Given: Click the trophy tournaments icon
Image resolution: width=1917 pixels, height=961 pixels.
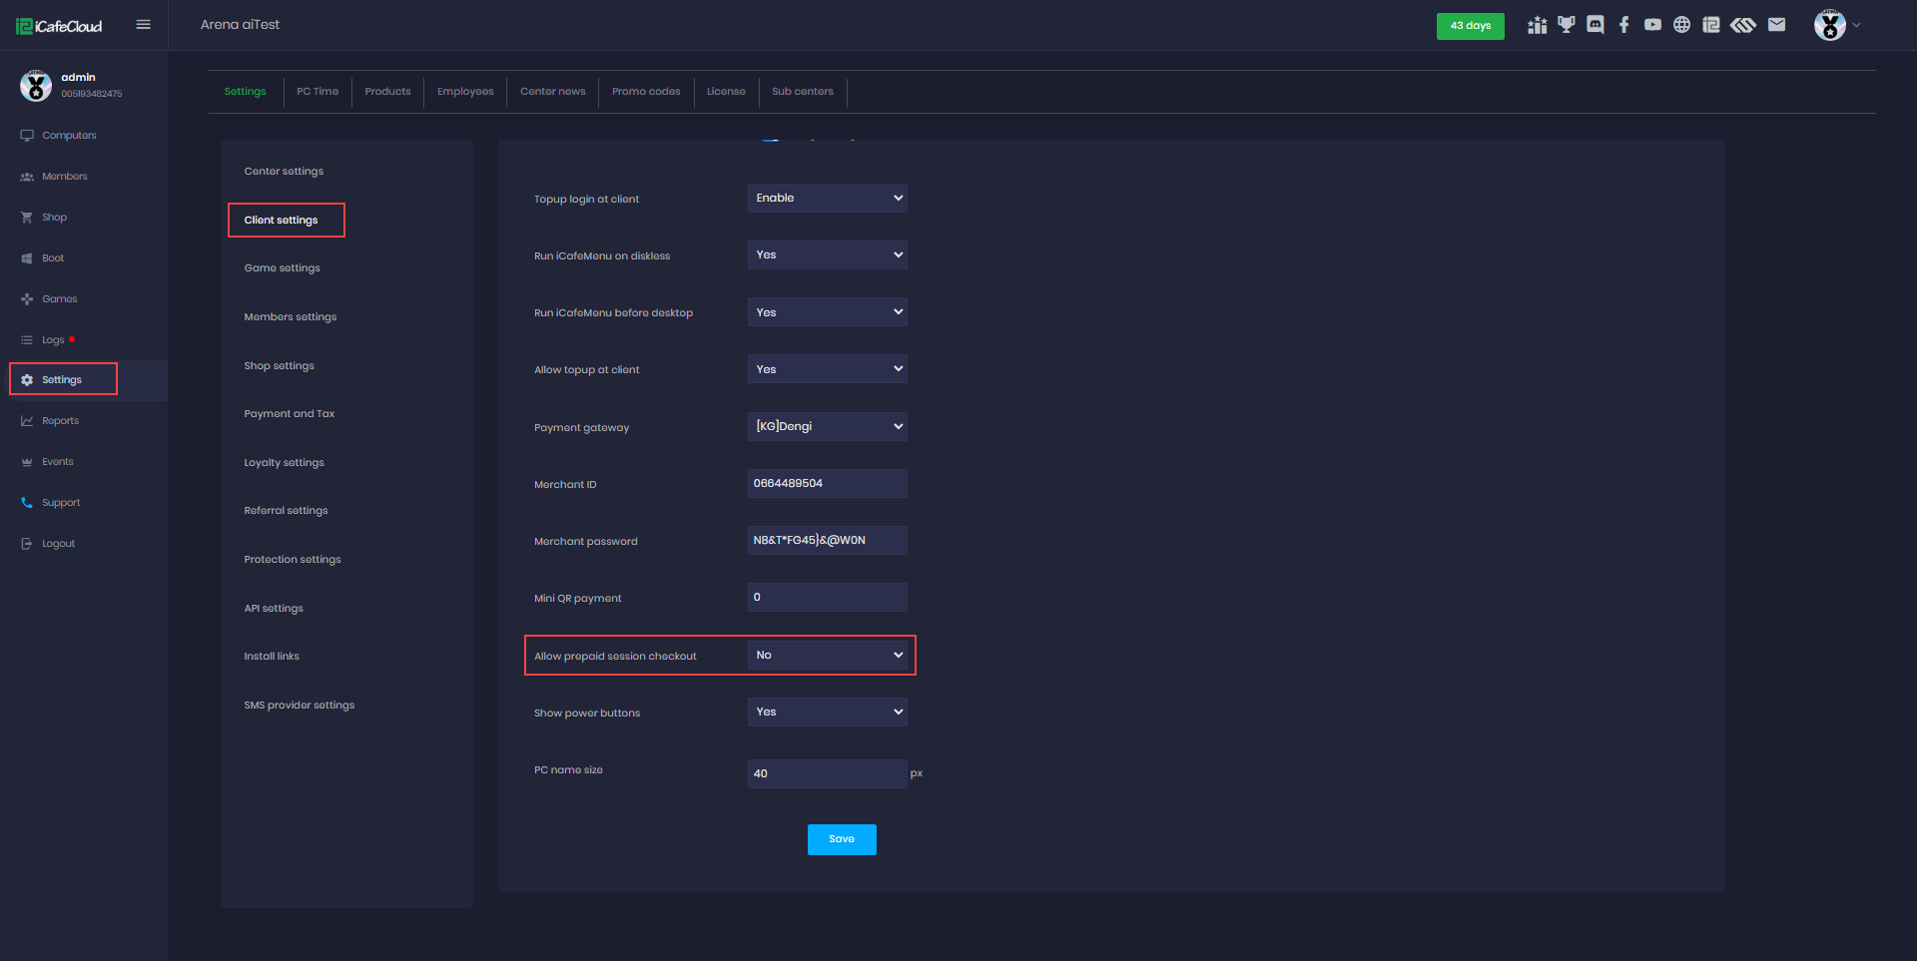Looking at the screenshot, I should [x=1566, y=24].
